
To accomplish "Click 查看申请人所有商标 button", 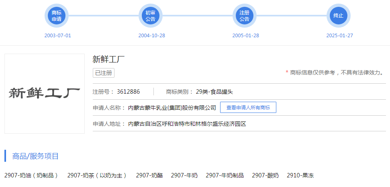I will 248,107.
